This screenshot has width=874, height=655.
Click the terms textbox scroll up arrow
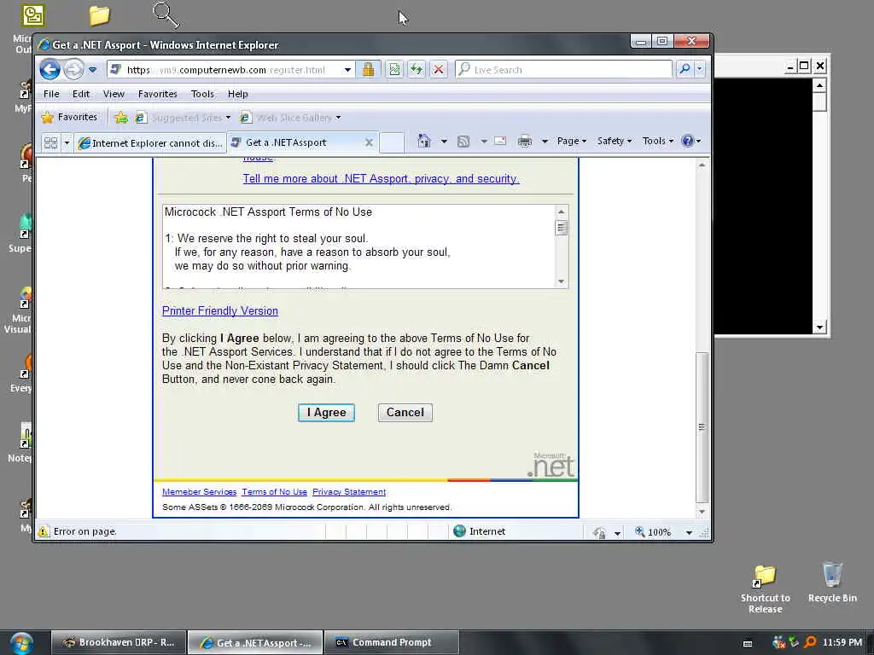click(x=562, y=212)
